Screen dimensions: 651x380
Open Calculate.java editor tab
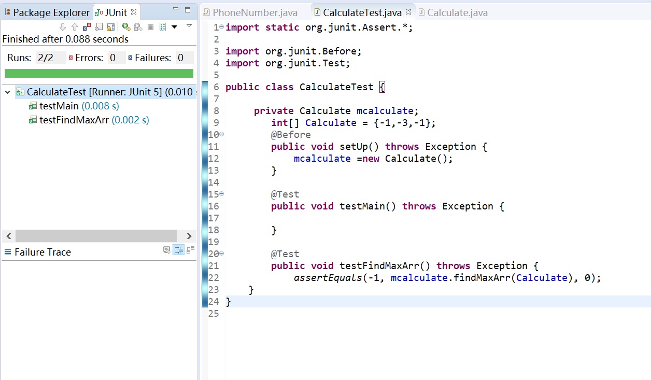(x=453, y=12)
